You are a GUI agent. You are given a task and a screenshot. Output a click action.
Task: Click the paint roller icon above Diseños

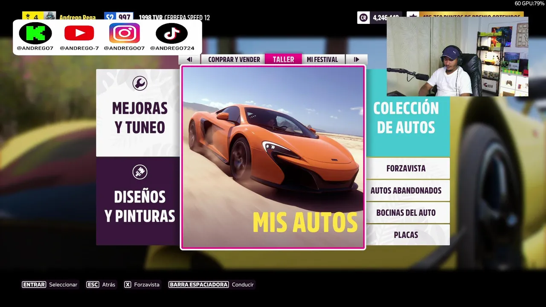coord(139,172)
